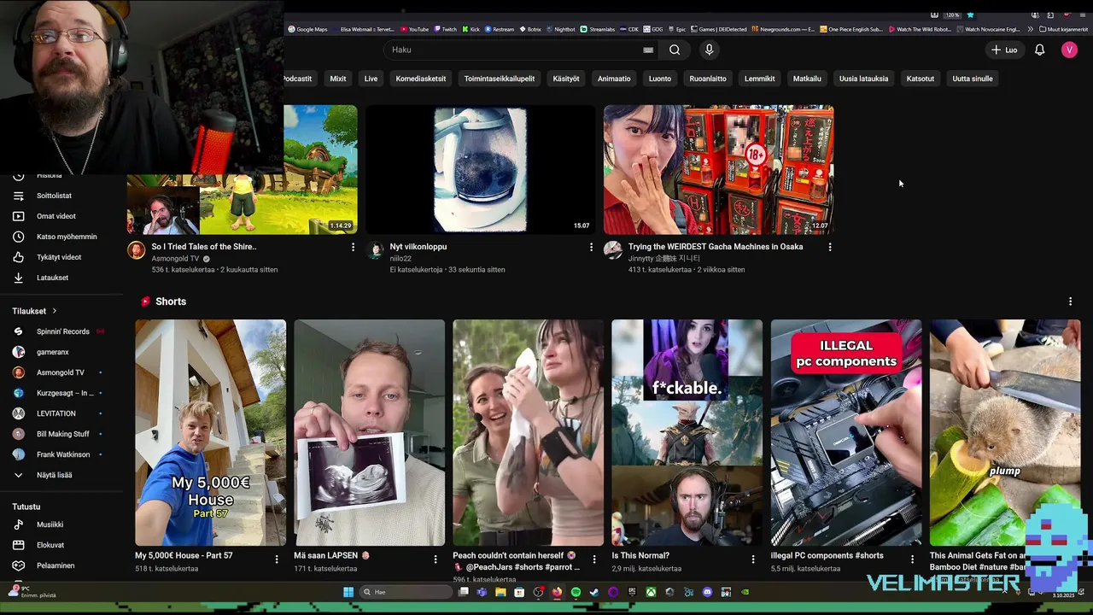Open notifications bell

point(1039,50)
